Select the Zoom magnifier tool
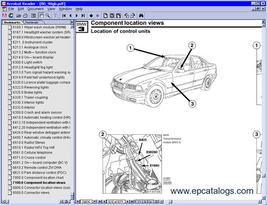 48,16
